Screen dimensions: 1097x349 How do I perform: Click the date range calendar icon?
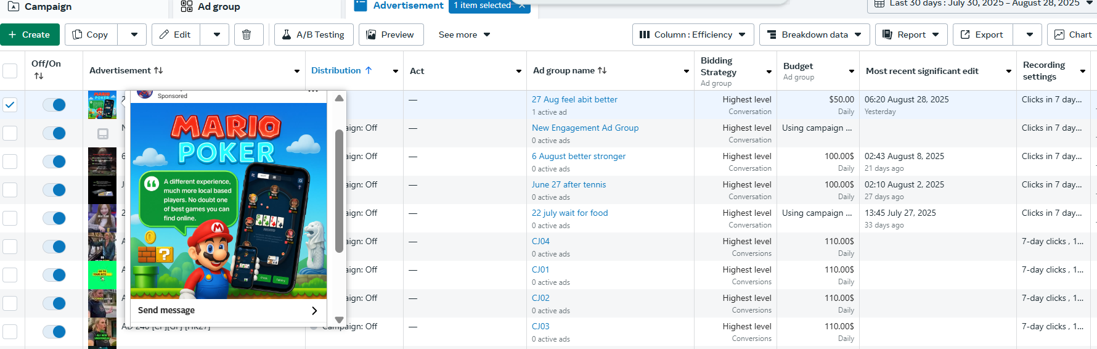click(x=879, y=4)
